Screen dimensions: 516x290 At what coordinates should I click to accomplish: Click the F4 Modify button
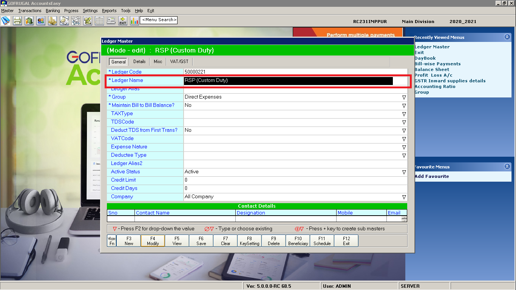point(153,241)
